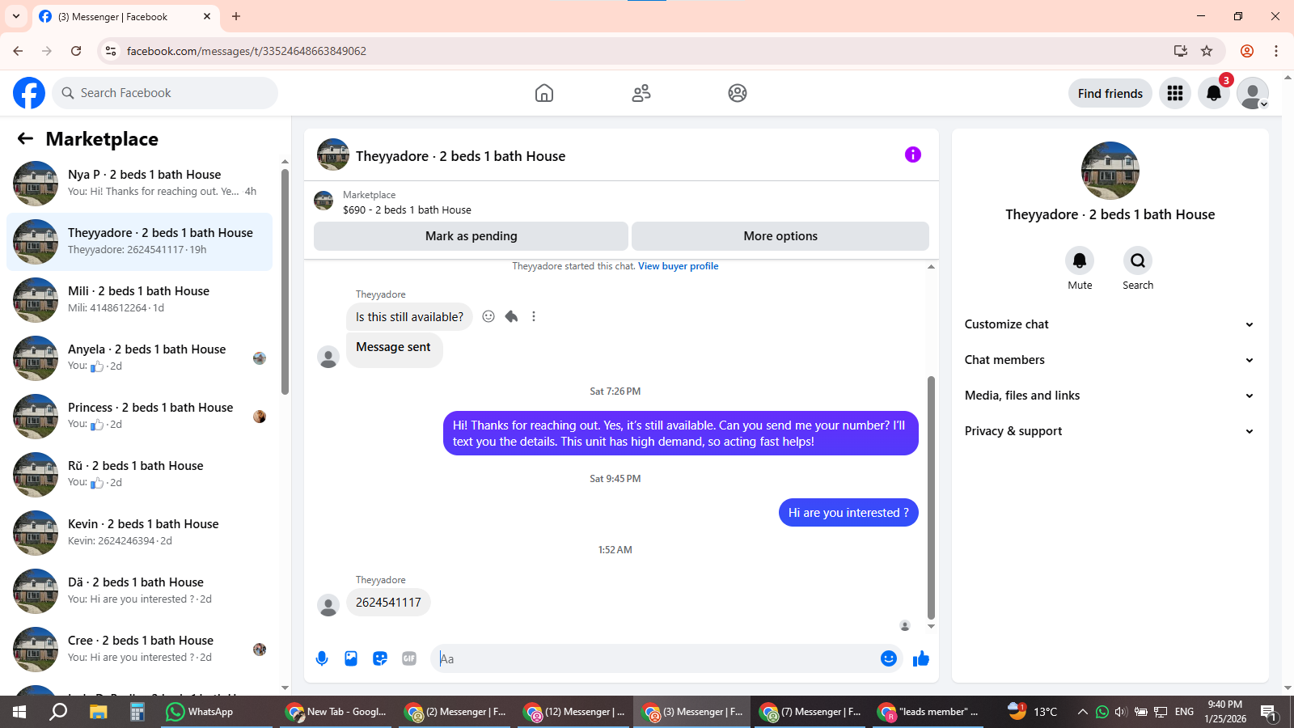
Task: Open Chrome profile icon
Action: click(1247, 51)
